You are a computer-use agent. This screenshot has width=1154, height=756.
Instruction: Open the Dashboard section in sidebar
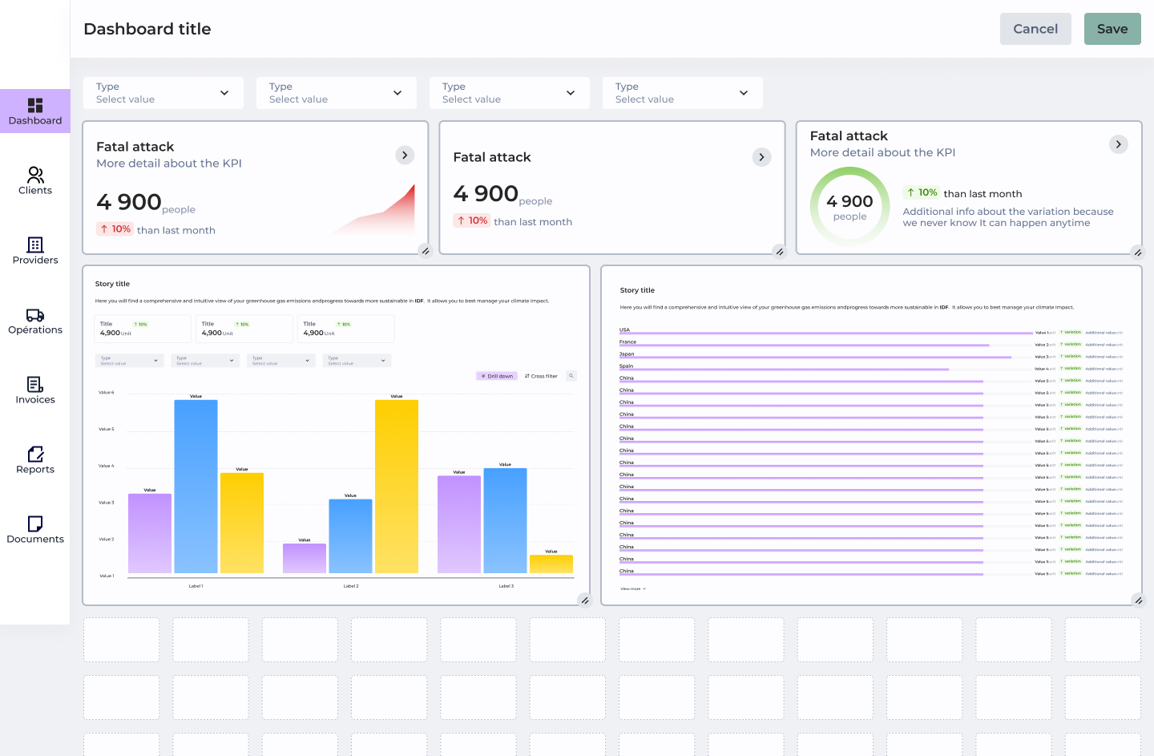[x=35, y=111]
